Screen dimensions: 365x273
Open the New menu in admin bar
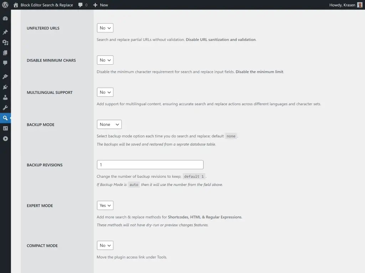(101, 5)
